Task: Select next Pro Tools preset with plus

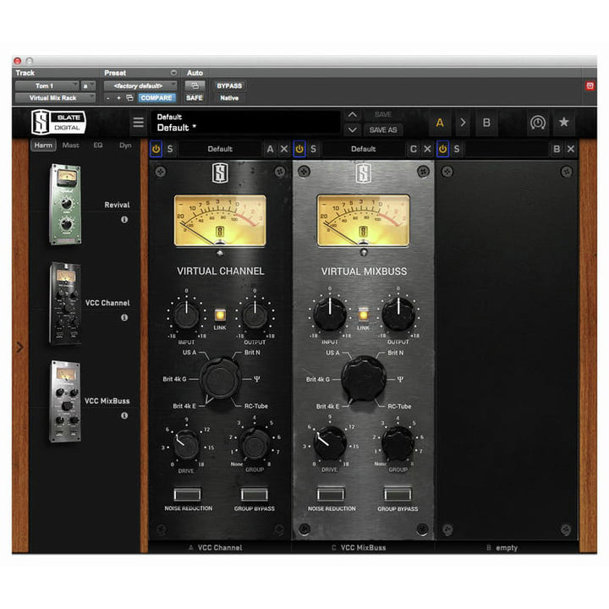Action: (118, 98)
